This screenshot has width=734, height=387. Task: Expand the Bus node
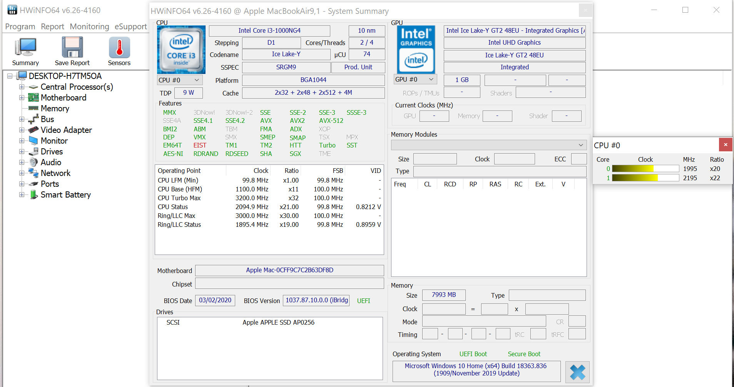(x=22, y=119)
